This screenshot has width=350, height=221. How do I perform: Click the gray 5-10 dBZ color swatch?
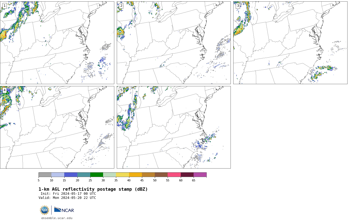45,175
